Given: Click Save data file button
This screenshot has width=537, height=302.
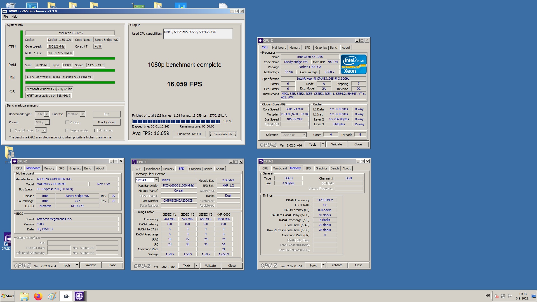Looking at the screenshot, I should (x=223, y=134).
